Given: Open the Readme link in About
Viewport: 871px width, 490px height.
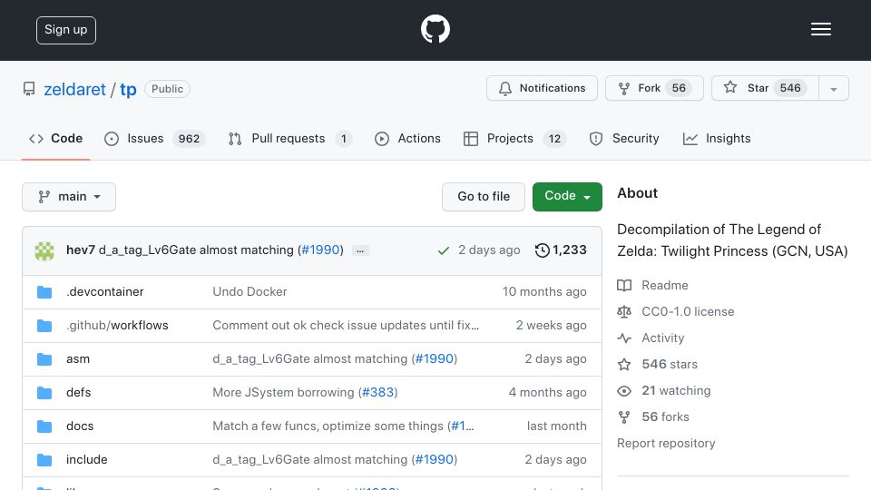Looking at the screenshot, I should (x=652, y=286).
